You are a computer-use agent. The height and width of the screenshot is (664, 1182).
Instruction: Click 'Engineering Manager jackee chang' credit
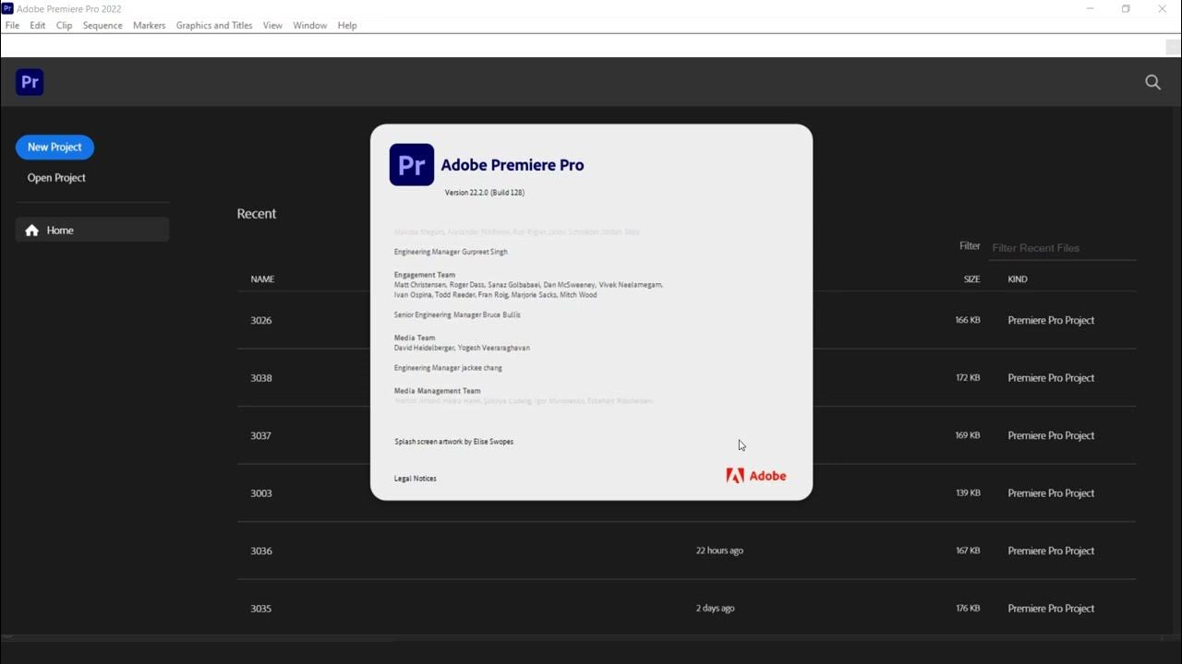click(x=448, y=368)
